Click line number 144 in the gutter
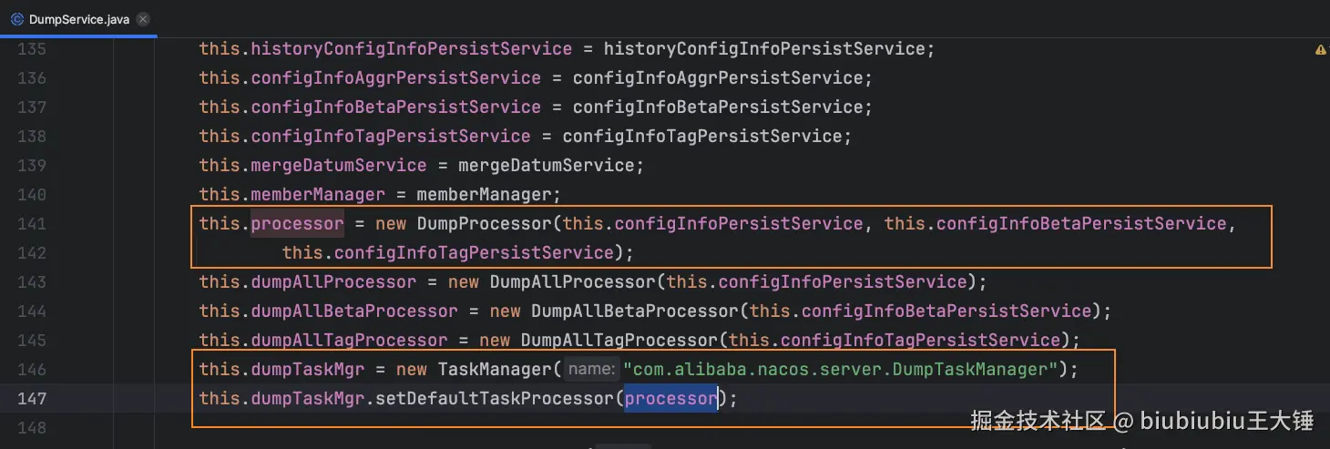The image size is (1330, 449). pos(32,311)
